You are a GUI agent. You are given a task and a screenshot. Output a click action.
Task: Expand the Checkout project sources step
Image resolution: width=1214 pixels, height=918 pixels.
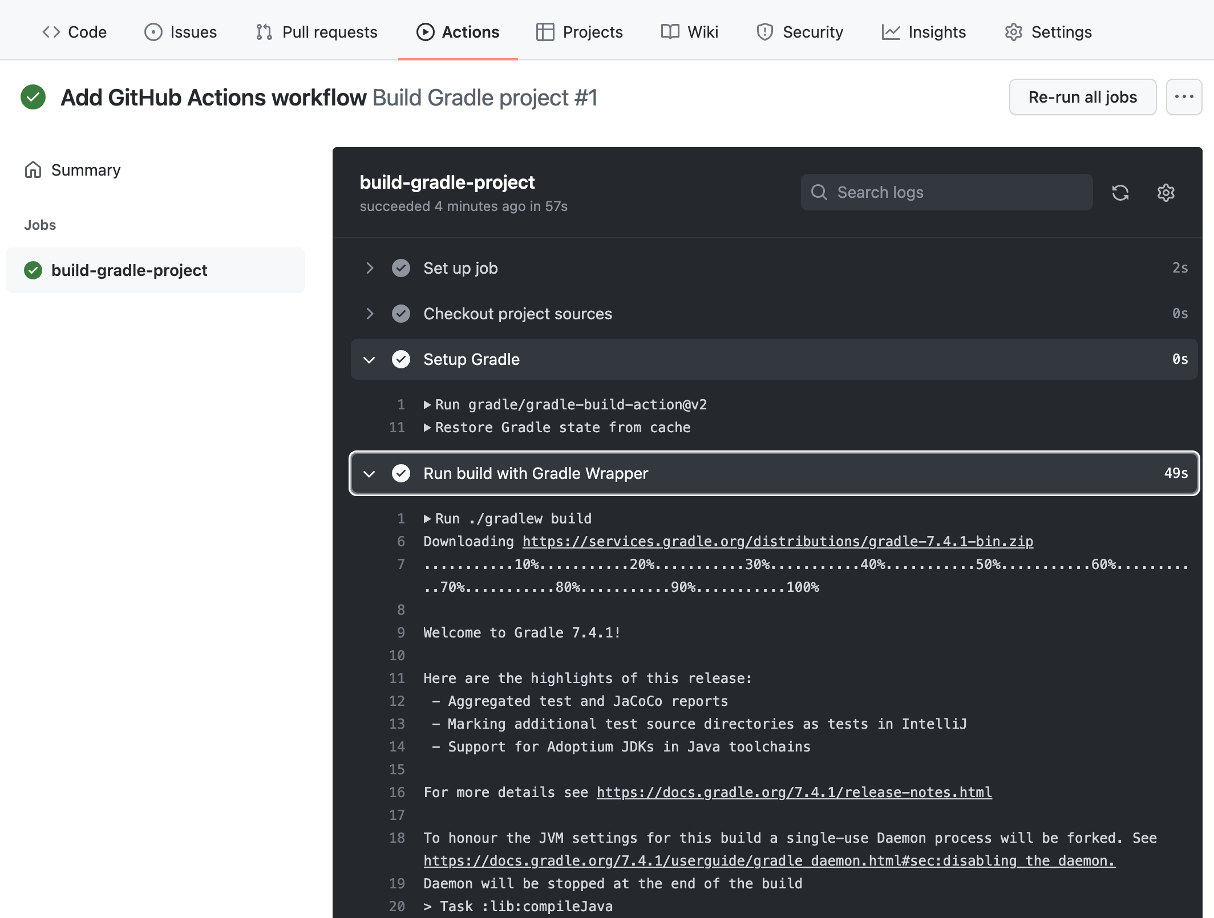point(370,314)
